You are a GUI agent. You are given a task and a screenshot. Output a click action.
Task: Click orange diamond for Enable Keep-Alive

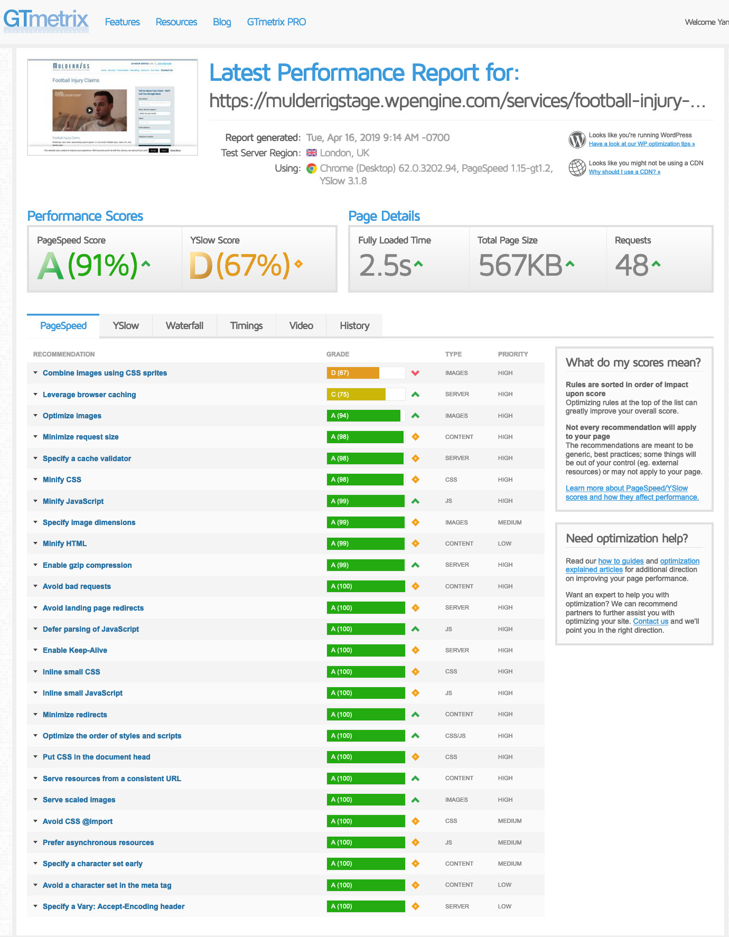[415, 650]
